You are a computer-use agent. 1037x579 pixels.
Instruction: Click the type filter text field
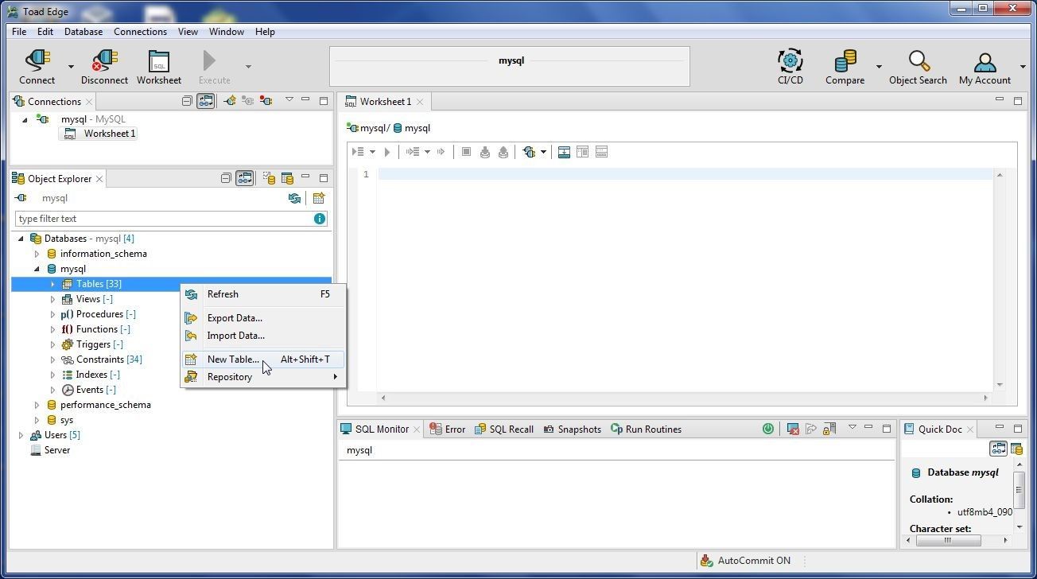(163, 219)
